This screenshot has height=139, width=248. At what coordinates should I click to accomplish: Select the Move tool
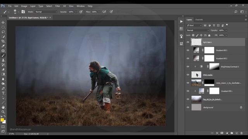[3, 22]
